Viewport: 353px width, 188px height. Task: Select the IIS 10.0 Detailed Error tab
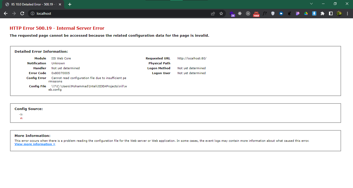click(x=33, y=4)
